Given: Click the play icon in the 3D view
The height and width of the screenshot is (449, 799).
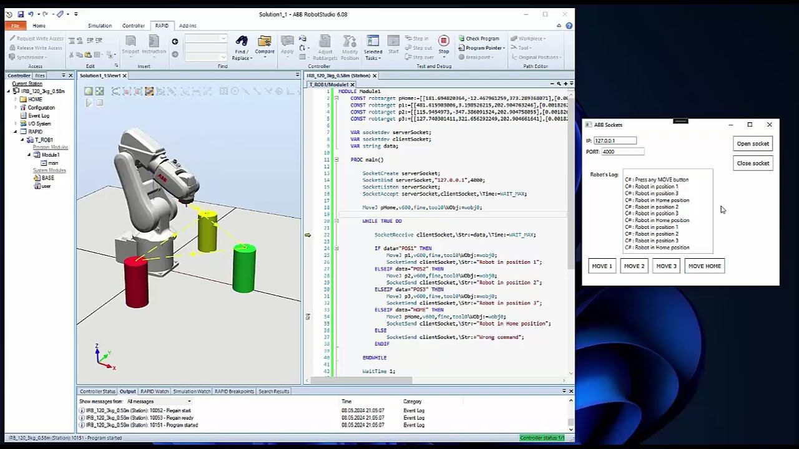Looking at the screenshot, I should 89,102.
